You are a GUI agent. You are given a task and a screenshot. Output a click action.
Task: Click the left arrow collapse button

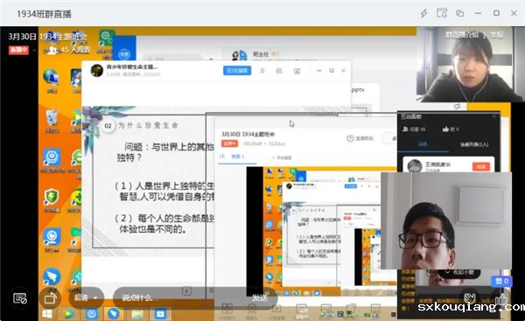(186, 291)
